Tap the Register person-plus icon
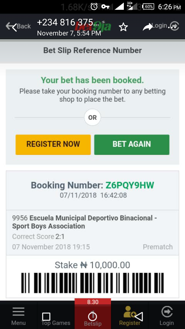This screenshot has height=329, width=185. (129, 312)
